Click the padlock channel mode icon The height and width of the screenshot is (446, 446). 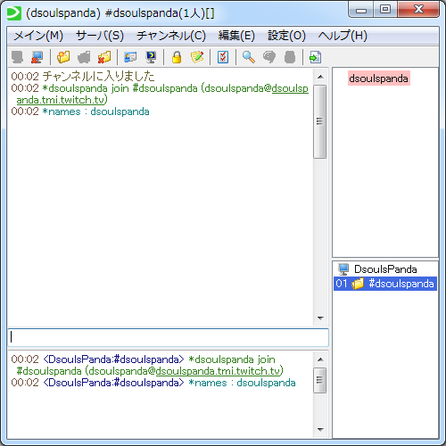177,57
